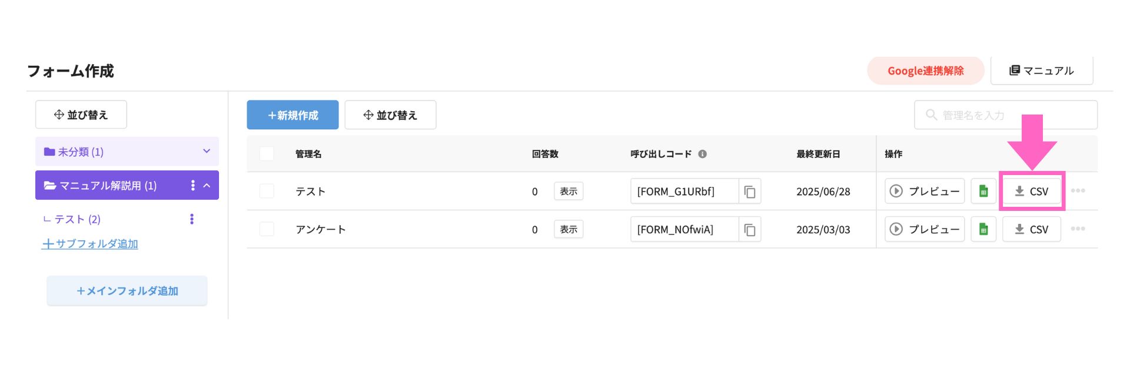Image resolution: width=1130 pixels, height=376 pixels.
Task: Check the アンケート form row checkbox
Action: [267, 229]
